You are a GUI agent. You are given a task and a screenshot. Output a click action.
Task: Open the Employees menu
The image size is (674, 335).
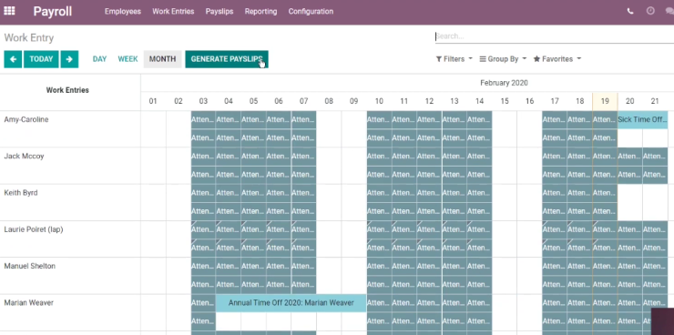(123, 12)
